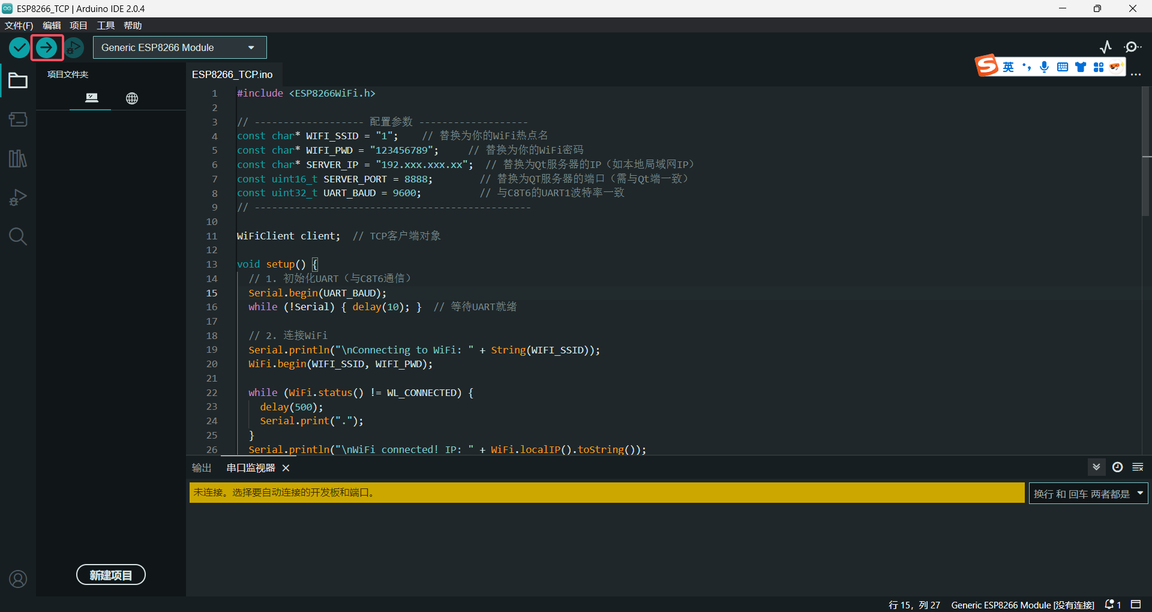Toggle Sogou English/Chinese 英 mode
The width and height of the screenshot is (1152, 612).
click(1009, 67)
